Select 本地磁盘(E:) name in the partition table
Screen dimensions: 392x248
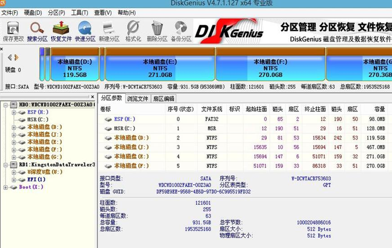coord(131,156)
